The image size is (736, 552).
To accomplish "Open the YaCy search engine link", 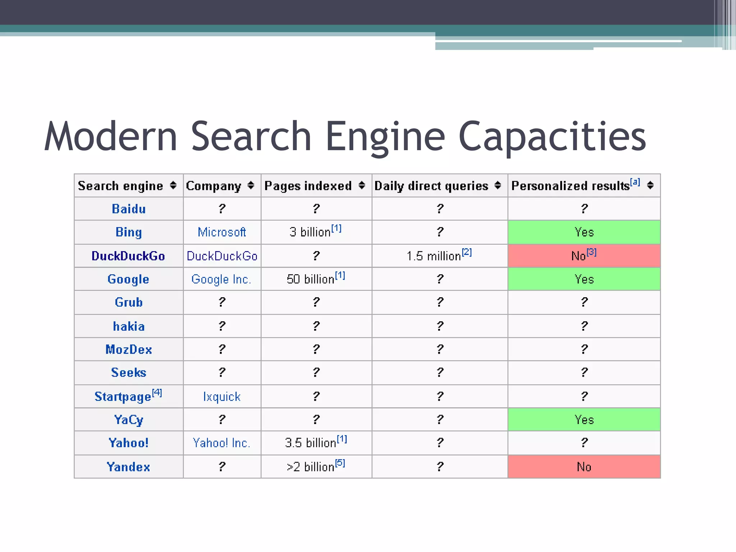I will pos(129,420).
